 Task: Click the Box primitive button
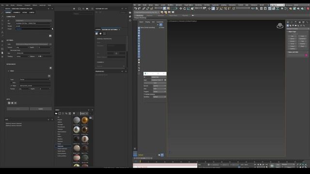coord(293,36)
